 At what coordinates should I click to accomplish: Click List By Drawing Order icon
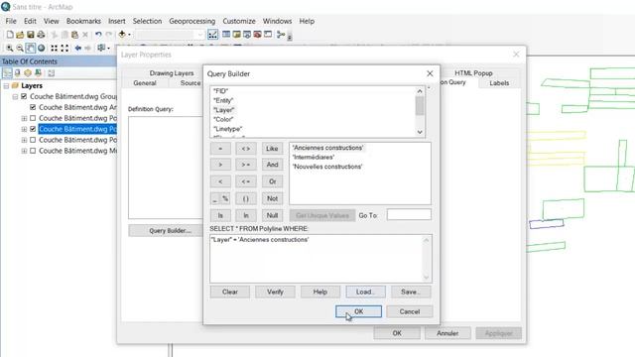[x=7, y=73]
